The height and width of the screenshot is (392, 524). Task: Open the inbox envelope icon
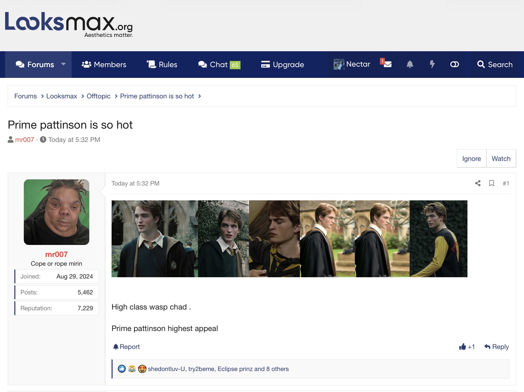click(x=387, y=64)
